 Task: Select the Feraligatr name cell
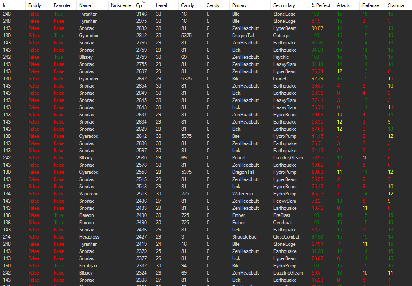pos(88,266)
